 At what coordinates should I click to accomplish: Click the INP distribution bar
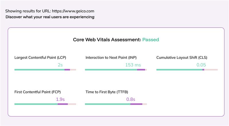(x=116, y=69)
